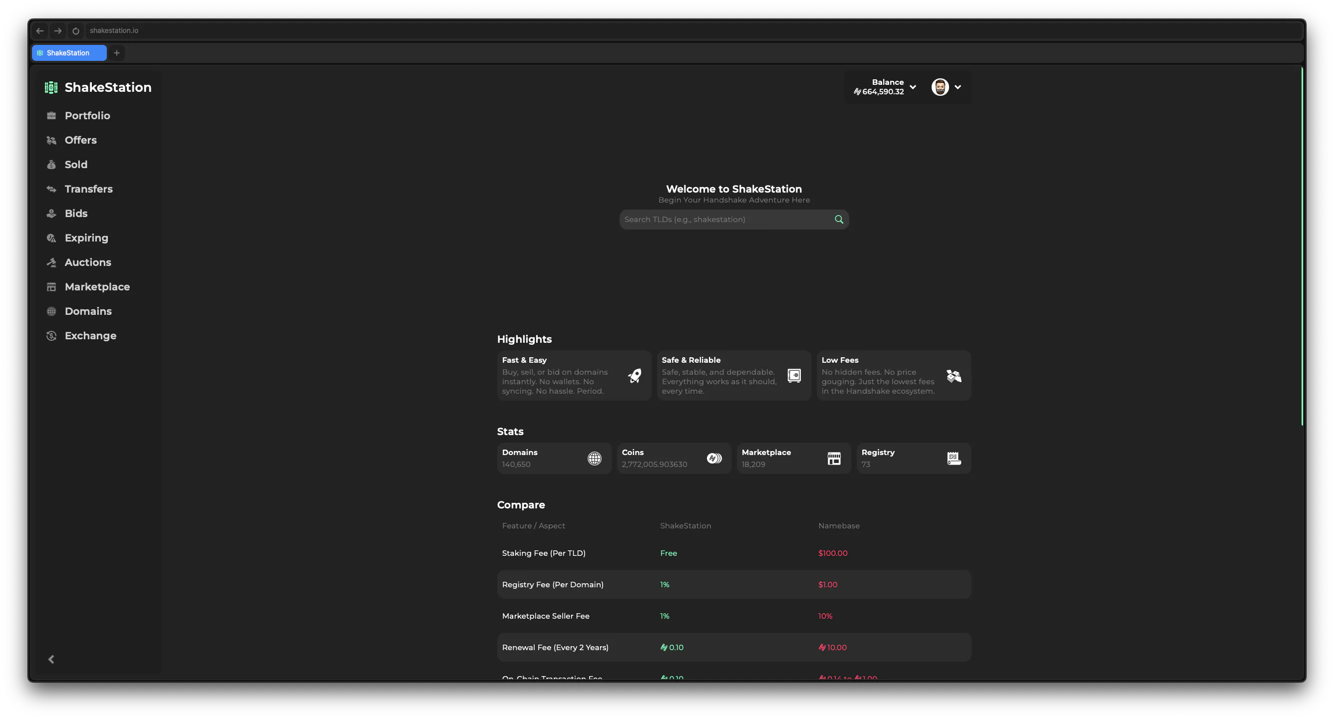
Task: Click the coin icon in Coins stat card
Action: [714, 458]
